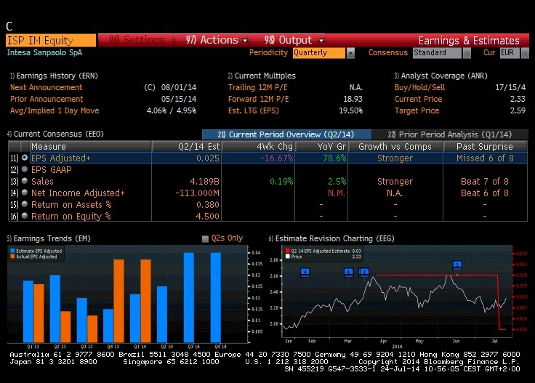Select the Net Income Adjusted+ radio button
Image resolution: width=535 pixels, height=383 pixels.
click(25, 193)
